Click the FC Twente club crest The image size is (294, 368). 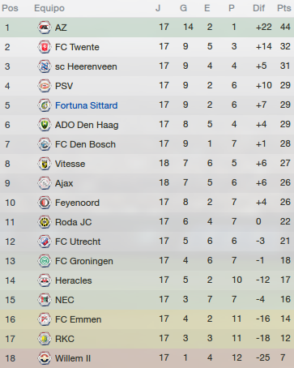tap(45, 47)
